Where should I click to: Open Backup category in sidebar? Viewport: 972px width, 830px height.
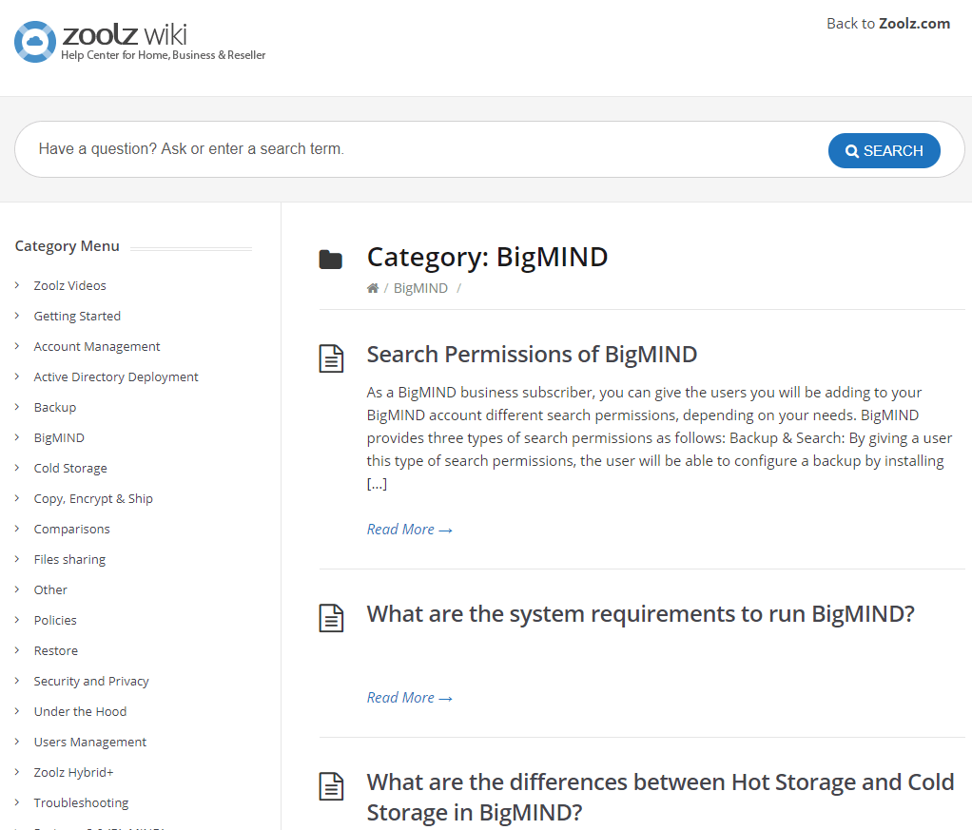pyautogui.click(x=55, y=407)
